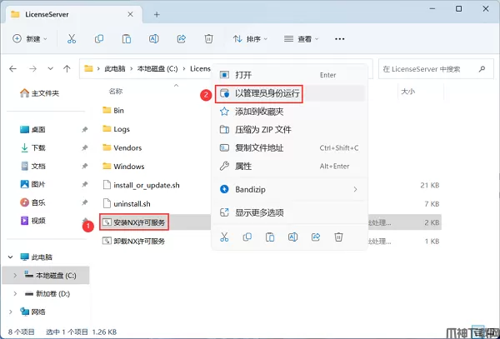Click the scissors Cut icon in the context menu
Image resolution: width=500 pixels, height=339 pixels.
(224, 237)
